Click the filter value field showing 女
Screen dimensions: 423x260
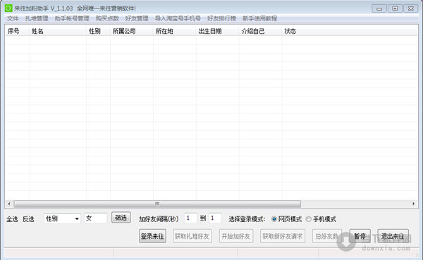(95, 218)
